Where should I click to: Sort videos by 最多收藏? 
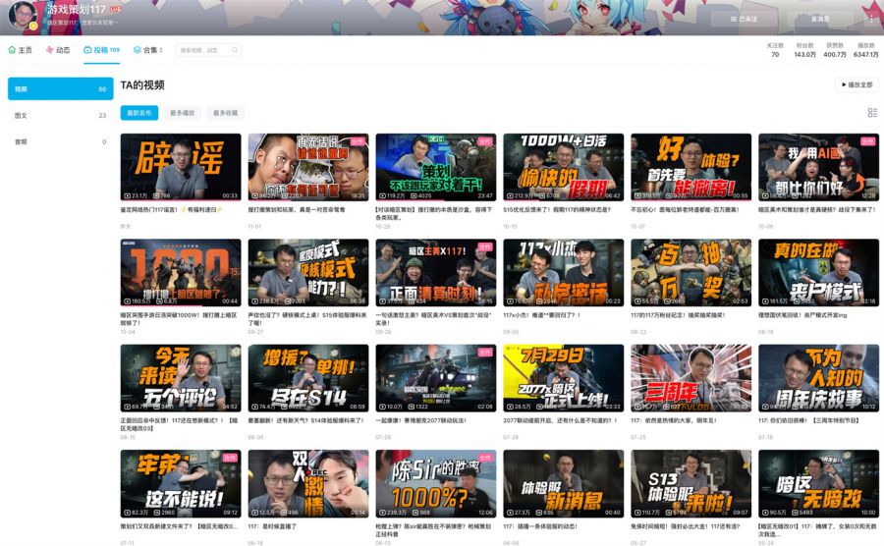226,113
